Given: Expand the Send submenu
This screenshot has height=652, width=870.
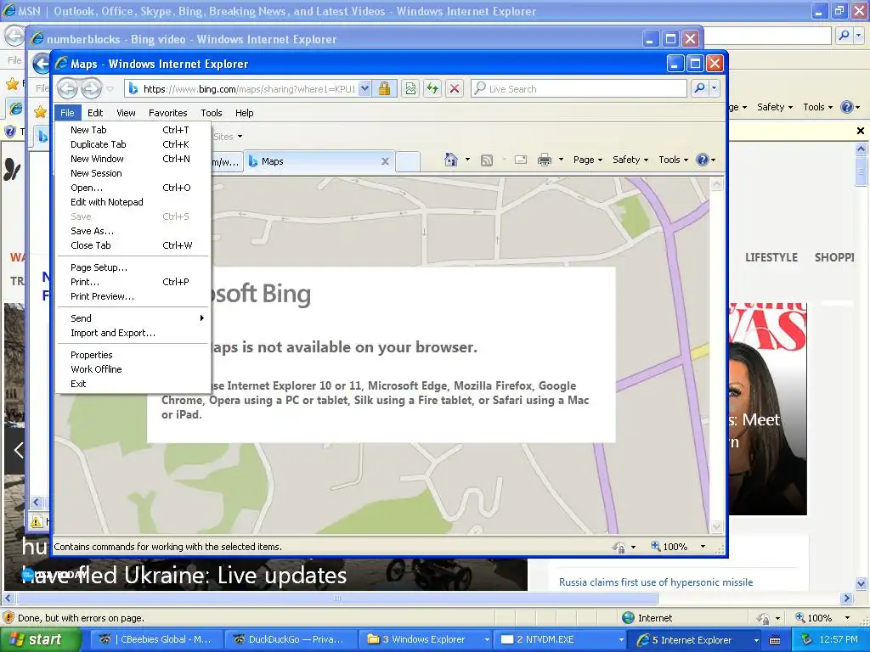Looking at the screenshot, I should (133, 318).
